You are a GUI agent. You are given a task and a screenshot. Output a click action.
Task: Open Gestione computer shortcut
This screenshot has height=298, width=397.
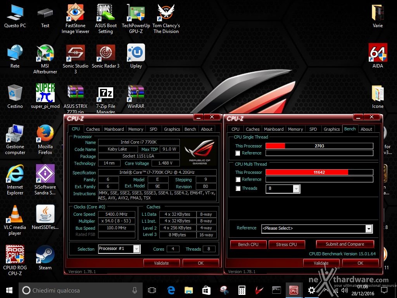click(x=15, y=139)
